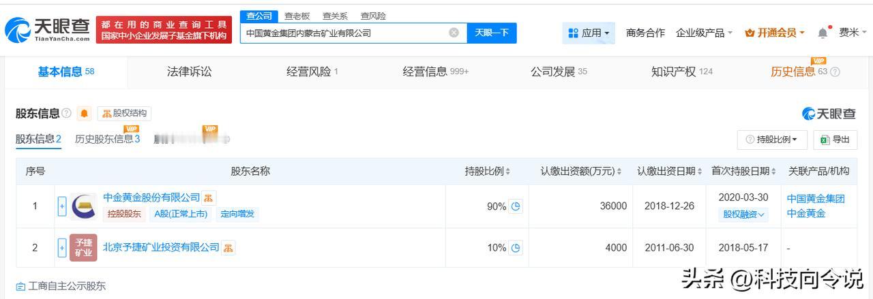The height and width of the screenshot is (299, 873).
Task: Open pie chart icon next to 90%
Action: click(x=516, y=206)
